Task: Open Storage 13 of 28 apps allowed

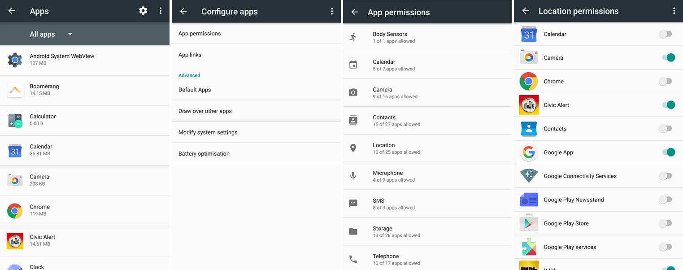Action: tap(427, 232)
